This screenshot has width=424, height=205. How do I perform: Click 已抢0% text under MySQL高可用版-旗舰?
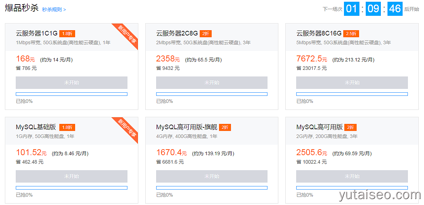165,195
